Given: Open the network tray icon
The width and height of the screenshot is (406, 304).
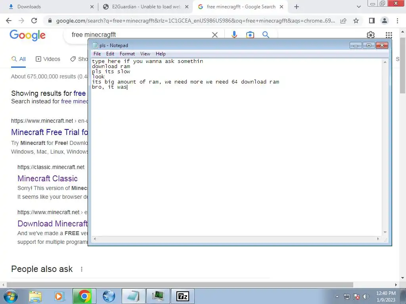Looking at the screenshot, I should click(347, 296).
